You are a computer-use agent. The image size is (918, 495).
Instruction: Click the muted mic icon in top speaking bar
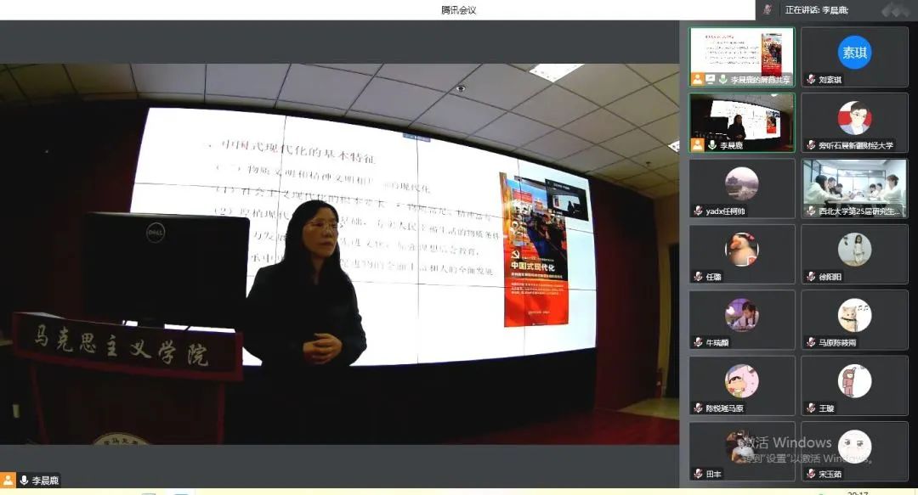[x=768, y=9]
